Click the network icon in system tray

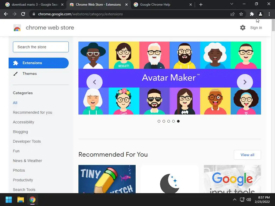point(242,200)
